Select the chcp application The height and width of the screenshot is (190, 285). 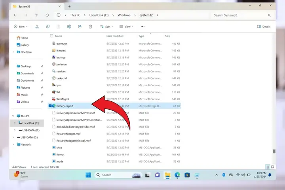pyautogui.click(x=59, y=148)
